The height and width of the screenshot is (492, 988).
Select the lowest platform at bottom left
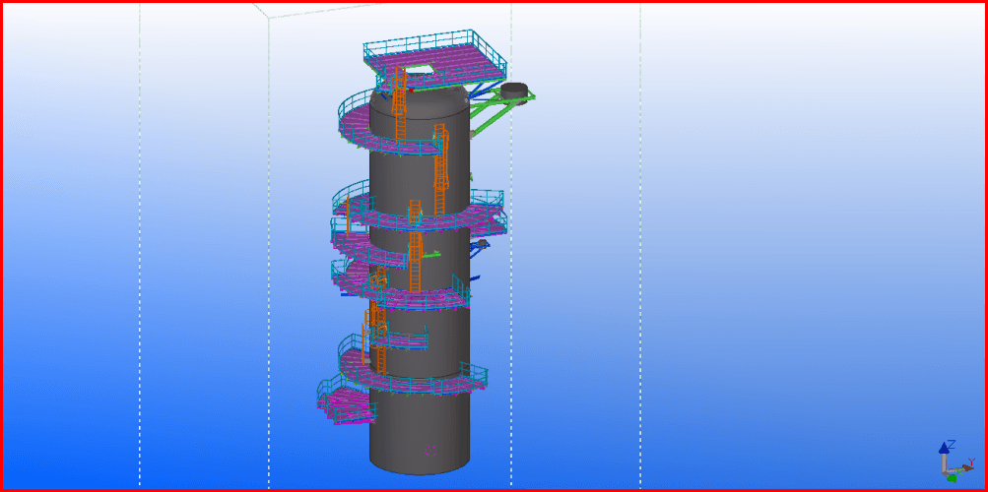pos(343,403)
